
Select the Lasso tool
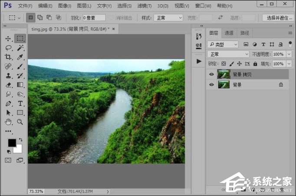(x=9, y=48)
